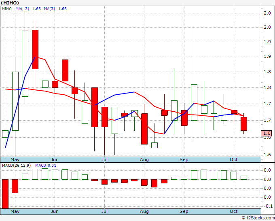Click the tall red candlestick in mid-May
This screenshot has height=221, width=275.
35,49
